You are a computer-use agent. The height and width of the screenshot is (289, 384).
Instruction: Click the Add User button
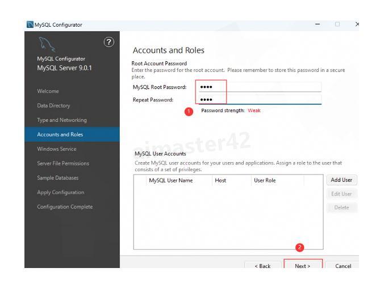[x=341, y=180]
